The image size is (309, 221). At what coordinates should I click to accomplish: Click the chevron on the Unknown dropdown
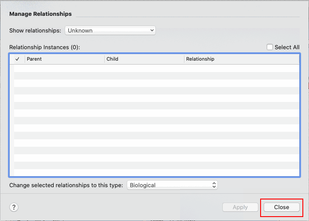pos(152,30)
